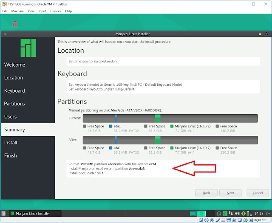Image resolution: width=272 pixels, height=223 pixels.
Task: Click 'Set keyboard layout to English (UK)/Default' line
Action: click(102, 89)
